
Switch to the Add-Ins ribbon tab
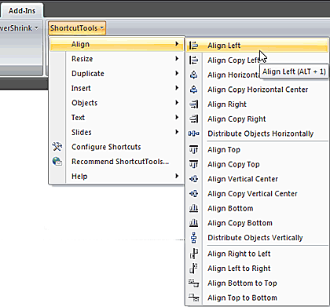[x=22, y=11]
